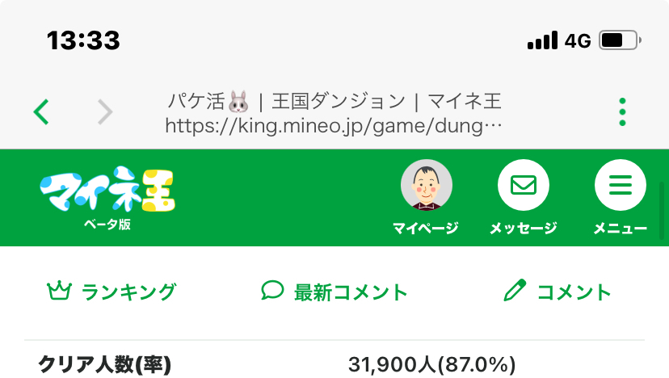This screenshot has width=669, height=378.
Task: Click the page scrollbar on the right edge
Action: tap(662, 211)
